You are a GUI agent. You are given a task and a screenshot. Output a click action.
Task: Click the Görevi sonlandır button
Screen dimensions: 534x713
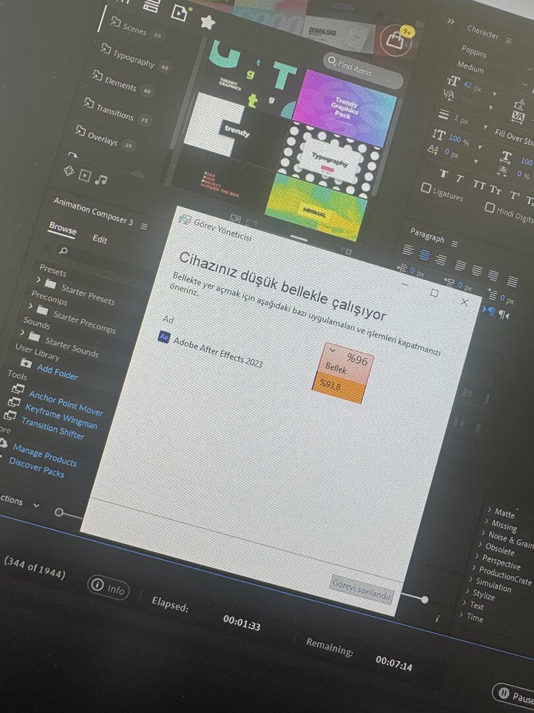coord(361,590)
